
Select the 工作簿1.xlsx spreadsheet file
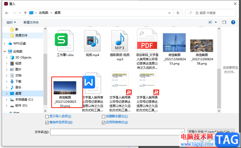[65, 43]
